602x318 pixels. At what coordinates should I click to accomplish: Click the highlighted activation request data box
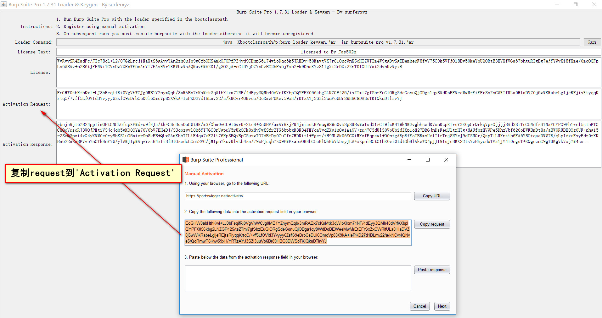[x=298, y=233]
